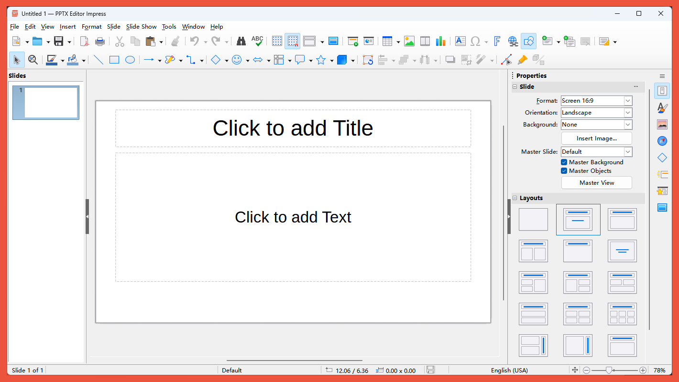The image size is (679, 382).
Task: Open the Gallery sidebar deck
Action: tap(662, 124)
